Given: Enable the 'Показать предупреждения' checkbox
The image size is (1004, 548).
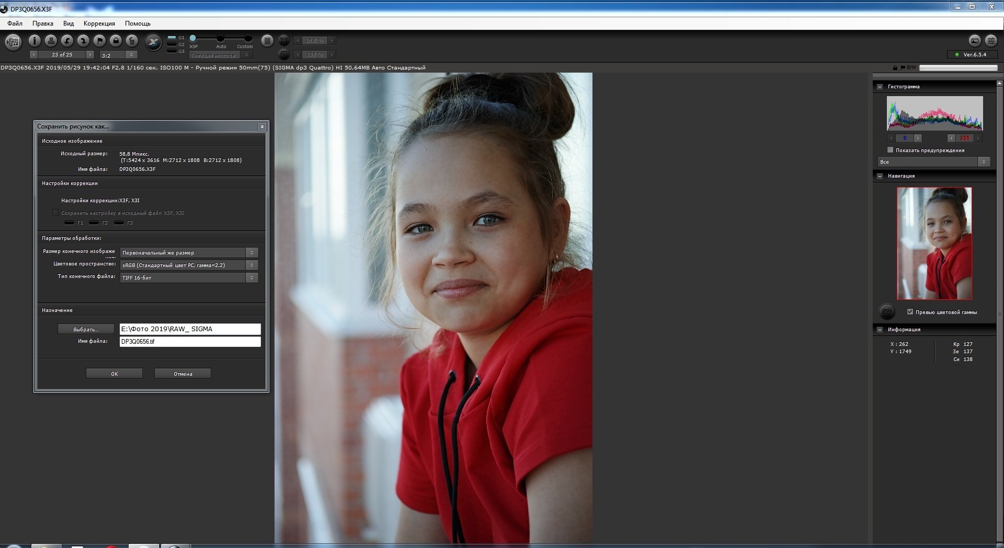Looking at the screenshot, I should 891,150.
